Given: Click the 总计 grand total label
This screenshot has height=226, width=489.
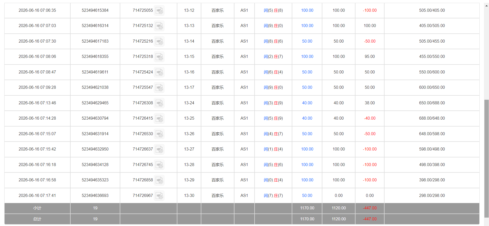Looking at the screenshot, I should [x=37, y=219].
